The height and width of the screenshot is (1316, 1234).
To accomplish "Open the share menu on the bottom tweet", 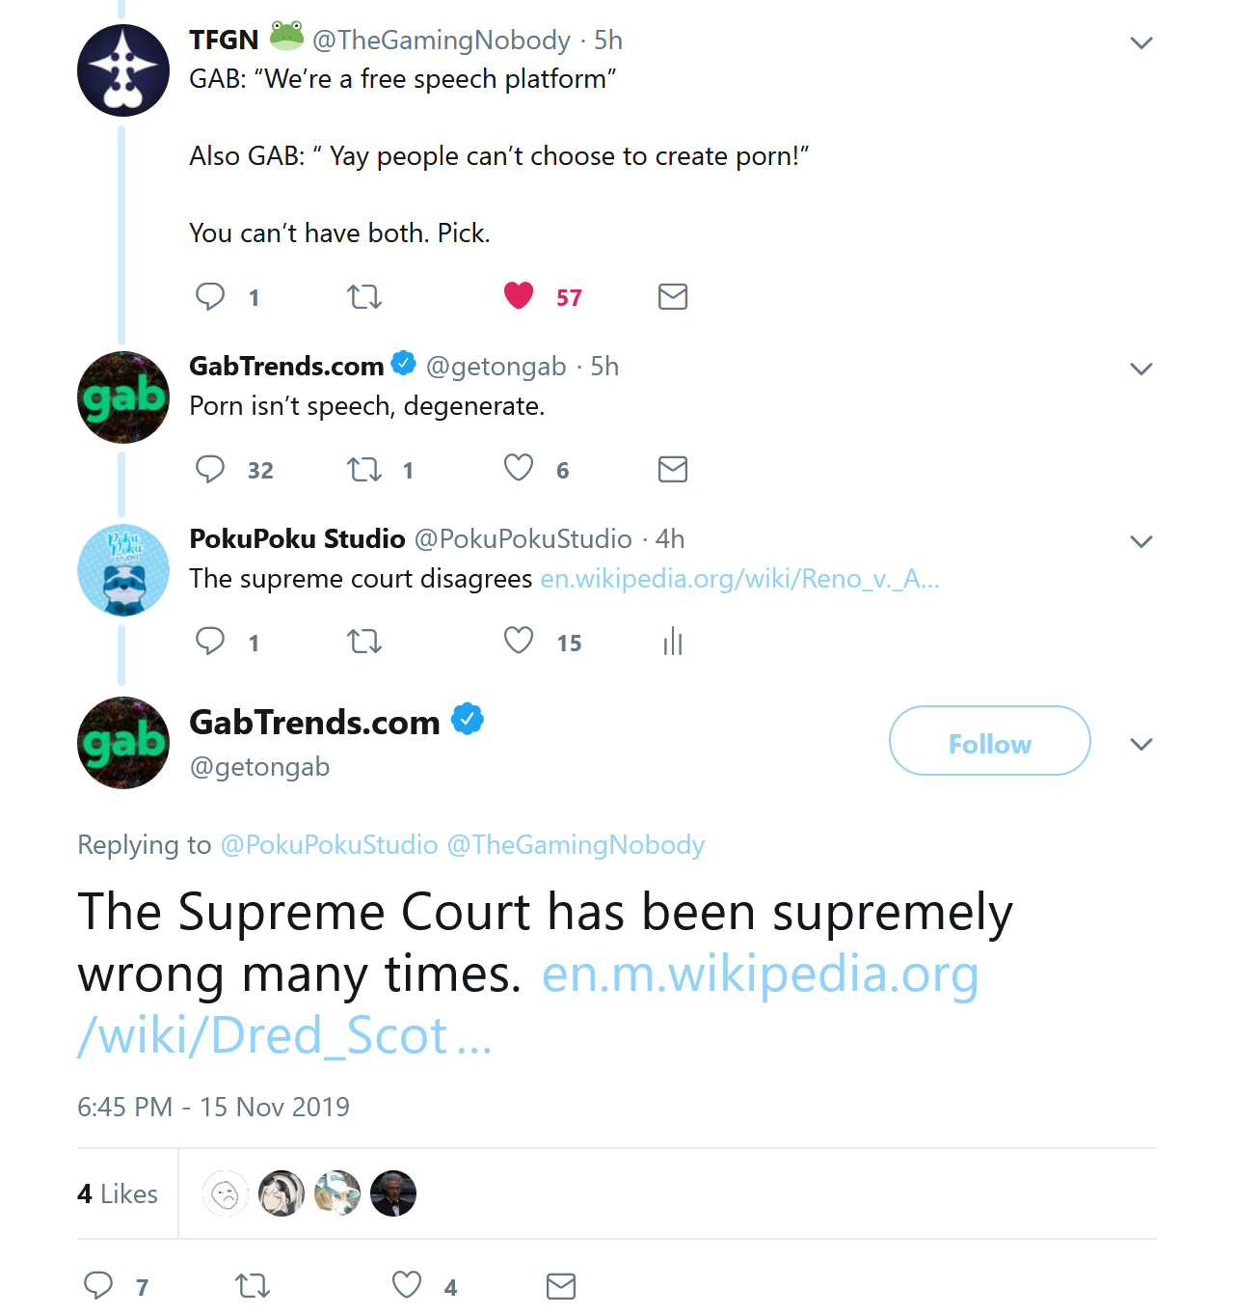I will click(560, 1286).
